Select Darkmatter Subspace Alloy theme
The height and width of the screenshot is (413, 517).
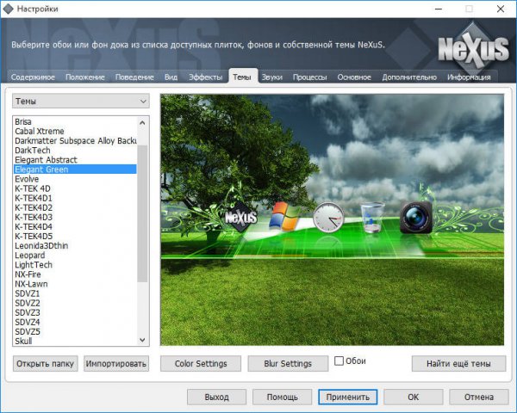[76, 140]
